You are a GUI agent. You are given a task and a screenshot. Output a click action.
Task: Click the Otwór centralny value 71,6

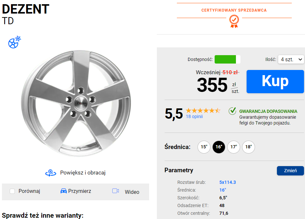pyautogui.click(x=224, y=214)
